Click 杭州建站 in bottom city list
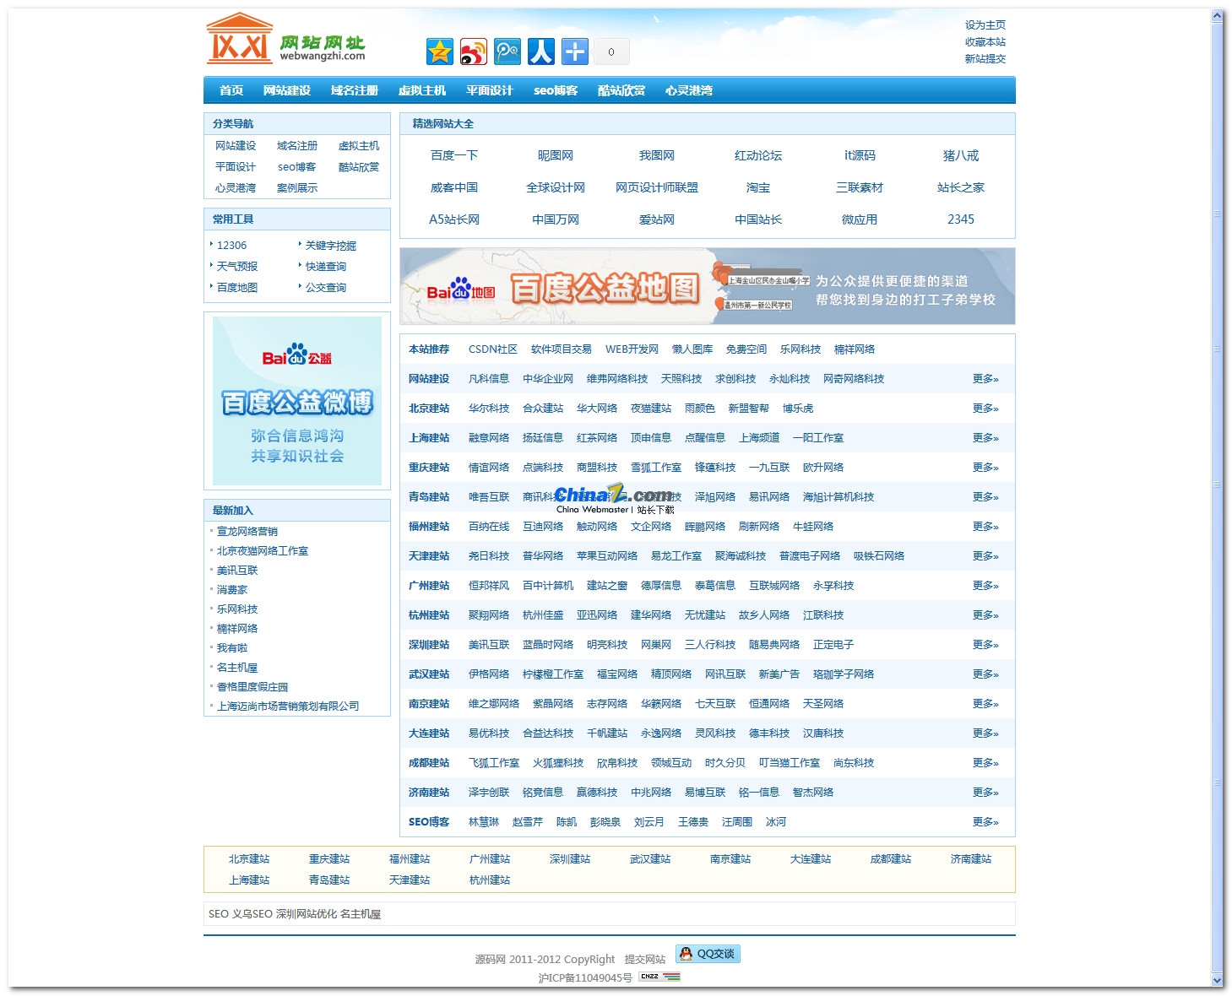The width and height of the screenshot is (1232, 996). (x=490, y=880)
